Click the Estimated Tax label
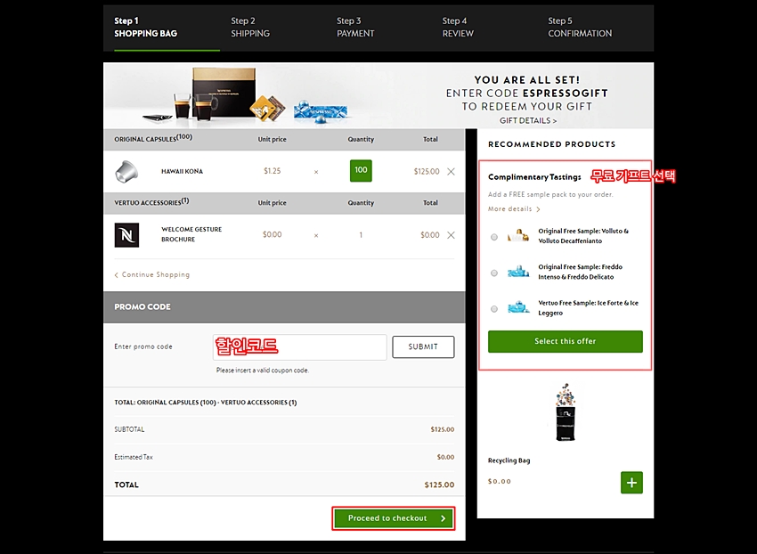The width and height of the screenshot is (757, 554). tap(134, 457)
